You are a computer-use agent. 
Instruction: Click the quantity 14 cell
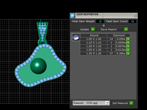click(111, 39)
